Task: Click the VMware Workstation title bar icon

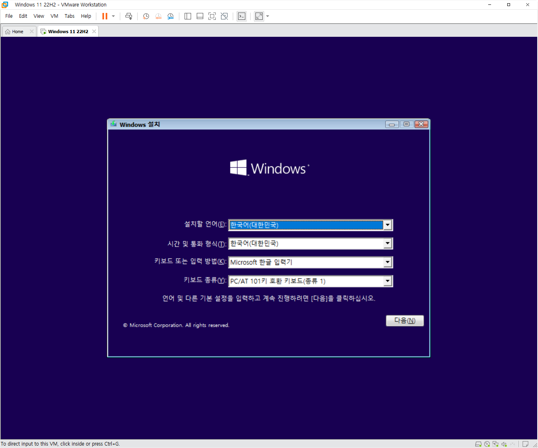Action: [5, 4]
